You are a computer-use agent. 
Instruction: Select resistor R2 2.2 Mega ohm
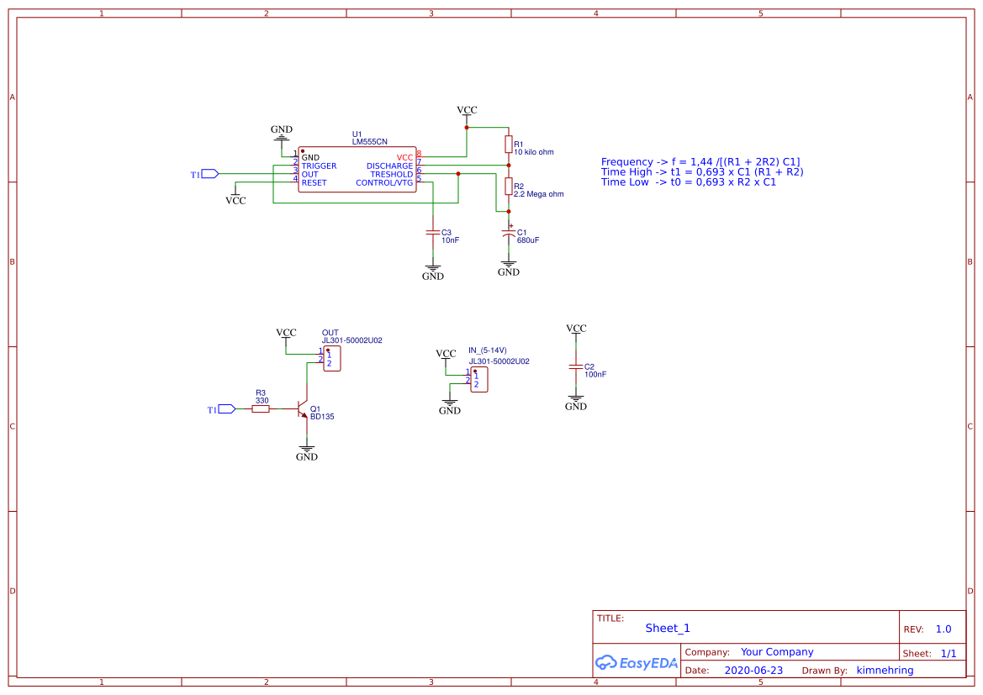pos(510,185)
